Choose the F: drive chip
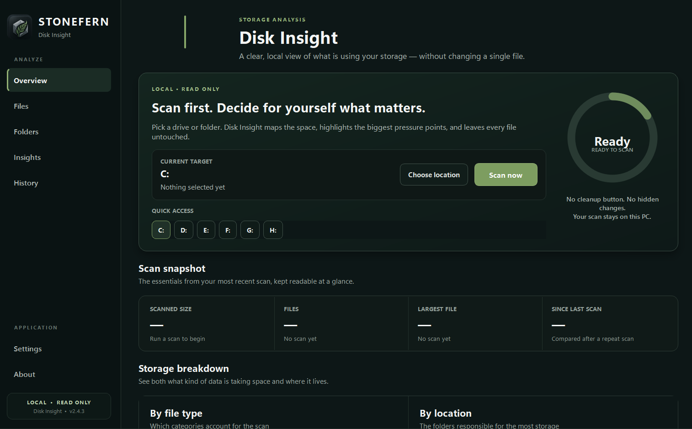Viewport: 692px width, 429px height. click(x=228, y=230)
